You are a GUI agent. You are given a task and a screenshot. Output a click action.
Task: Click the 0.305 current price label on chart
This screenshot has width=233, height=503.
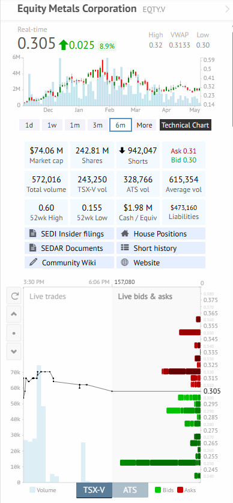(x=212, y=391)
